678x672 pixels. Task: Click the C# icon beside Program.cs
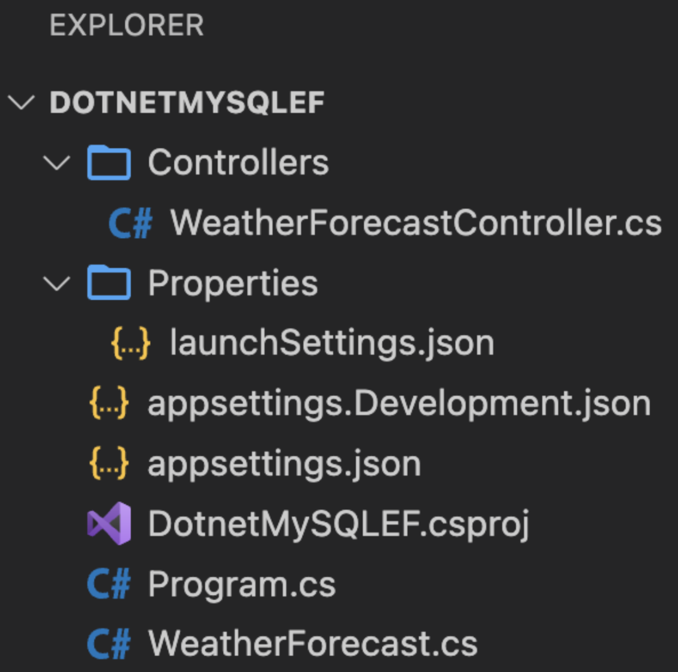click(109, 584)
